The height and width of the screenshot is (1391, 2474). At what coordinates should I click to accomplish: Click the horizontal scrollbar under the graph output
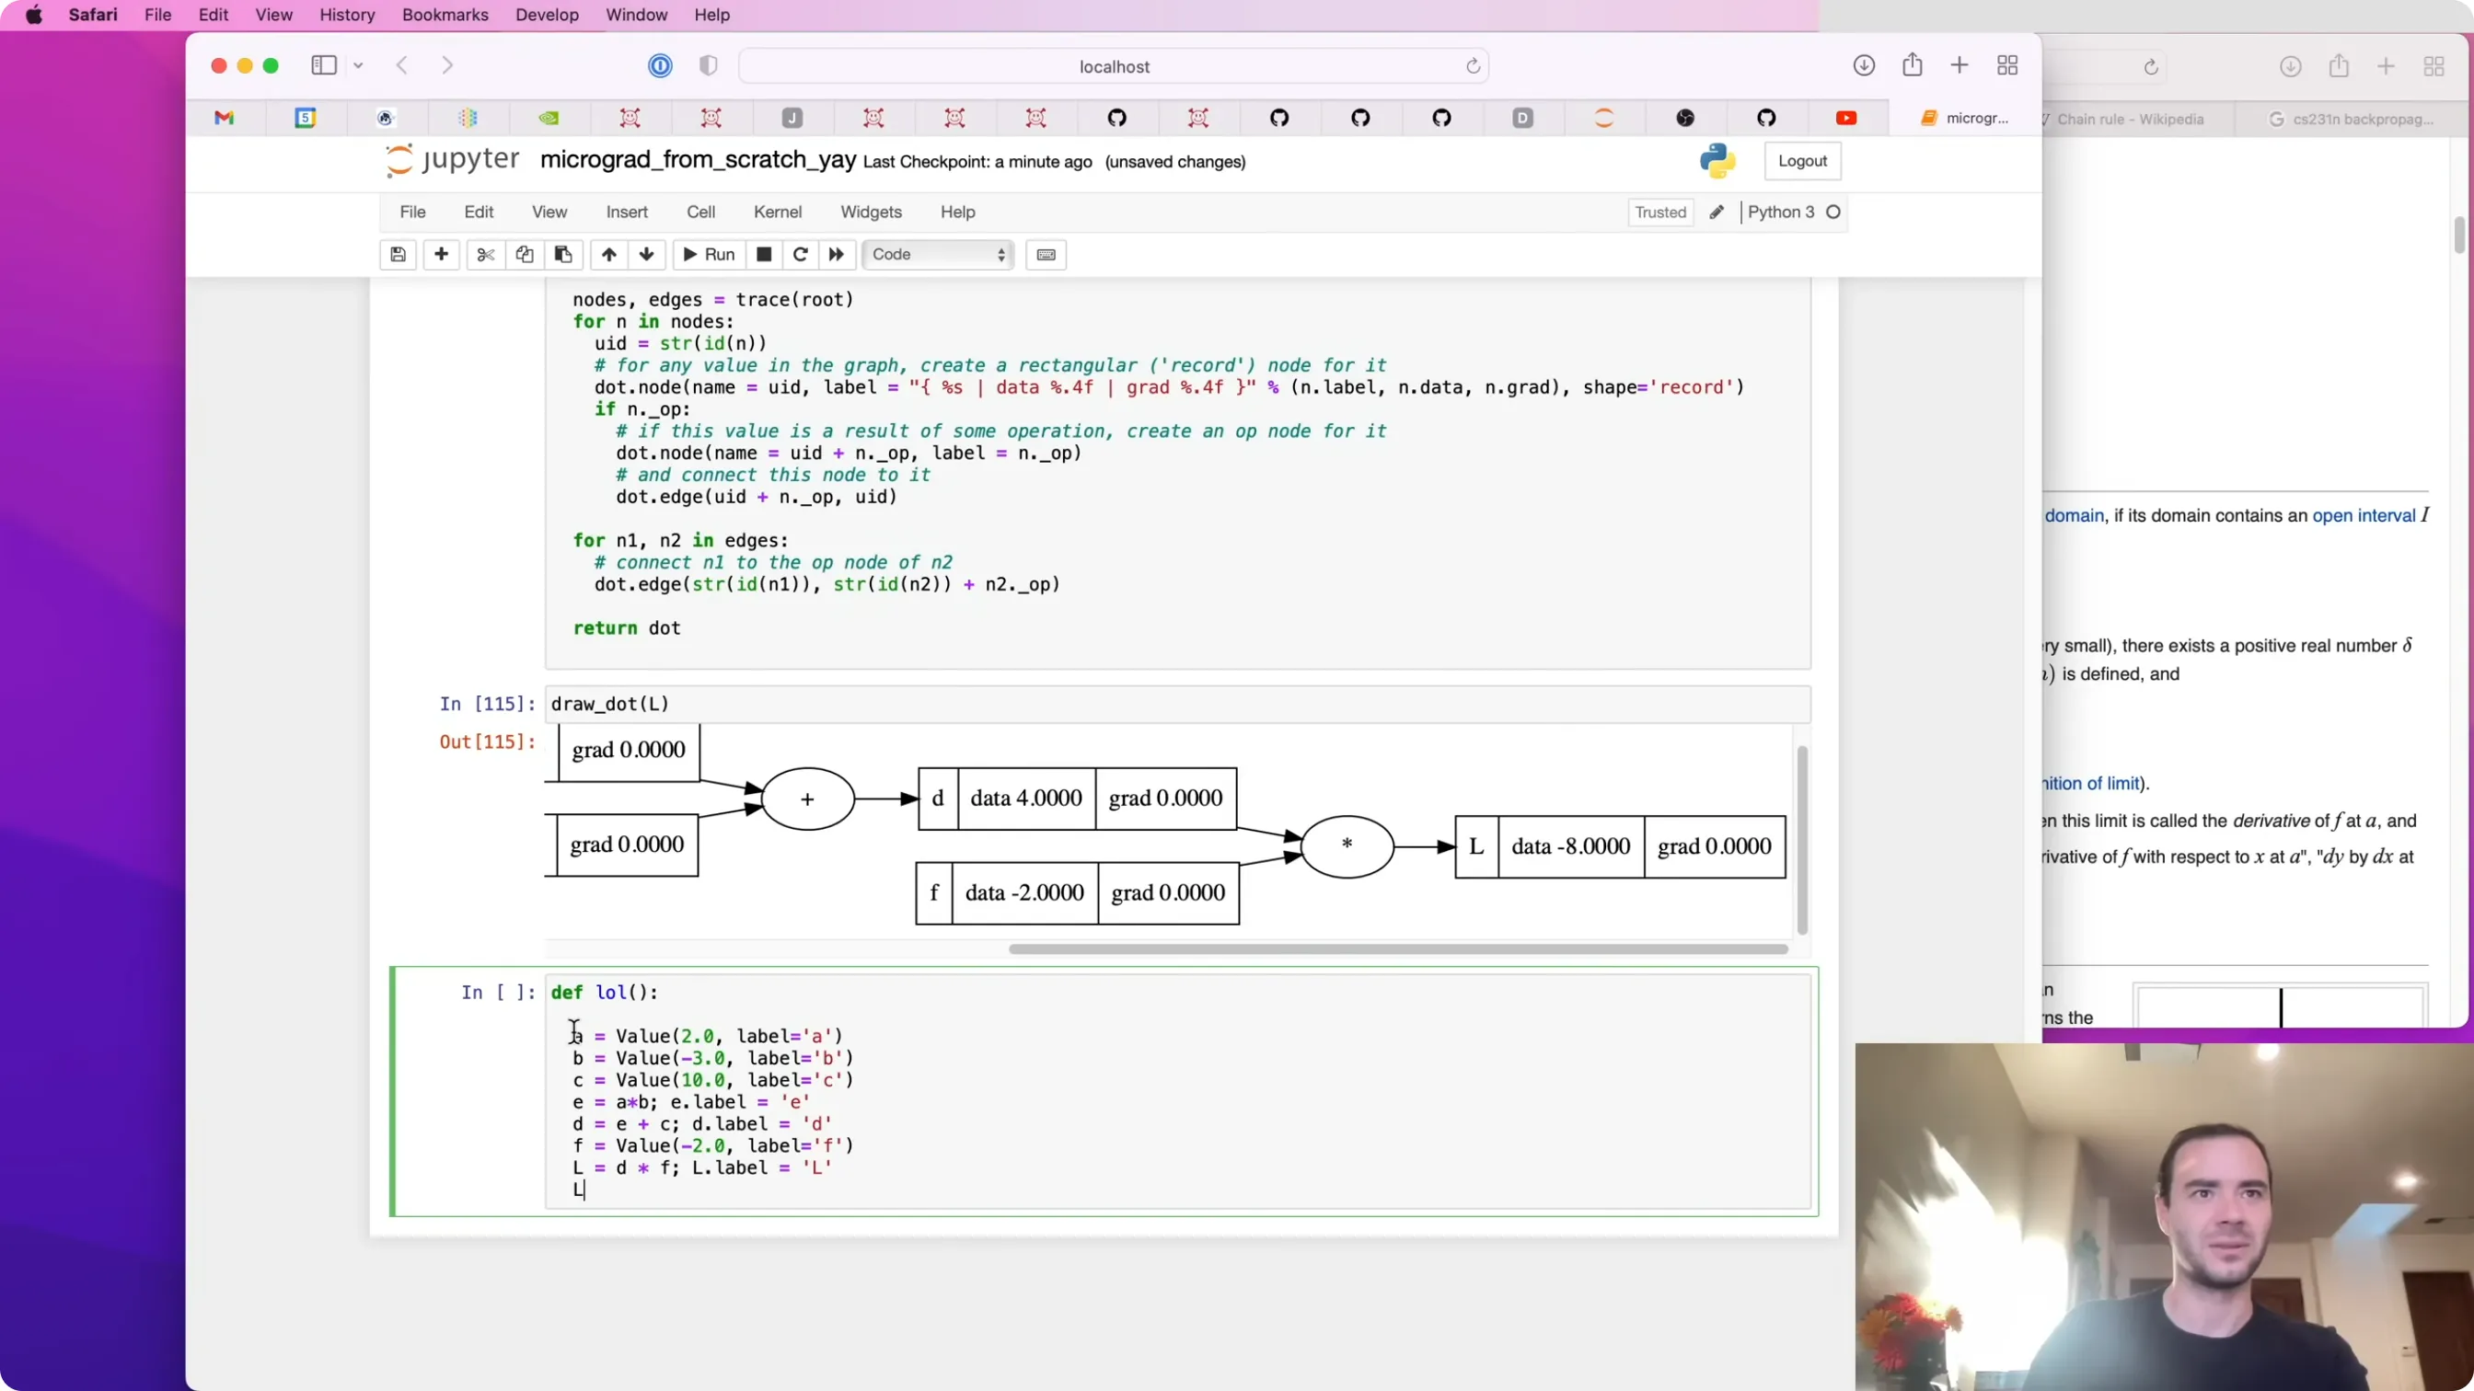pyautogui.click(x=1397, y=948)
